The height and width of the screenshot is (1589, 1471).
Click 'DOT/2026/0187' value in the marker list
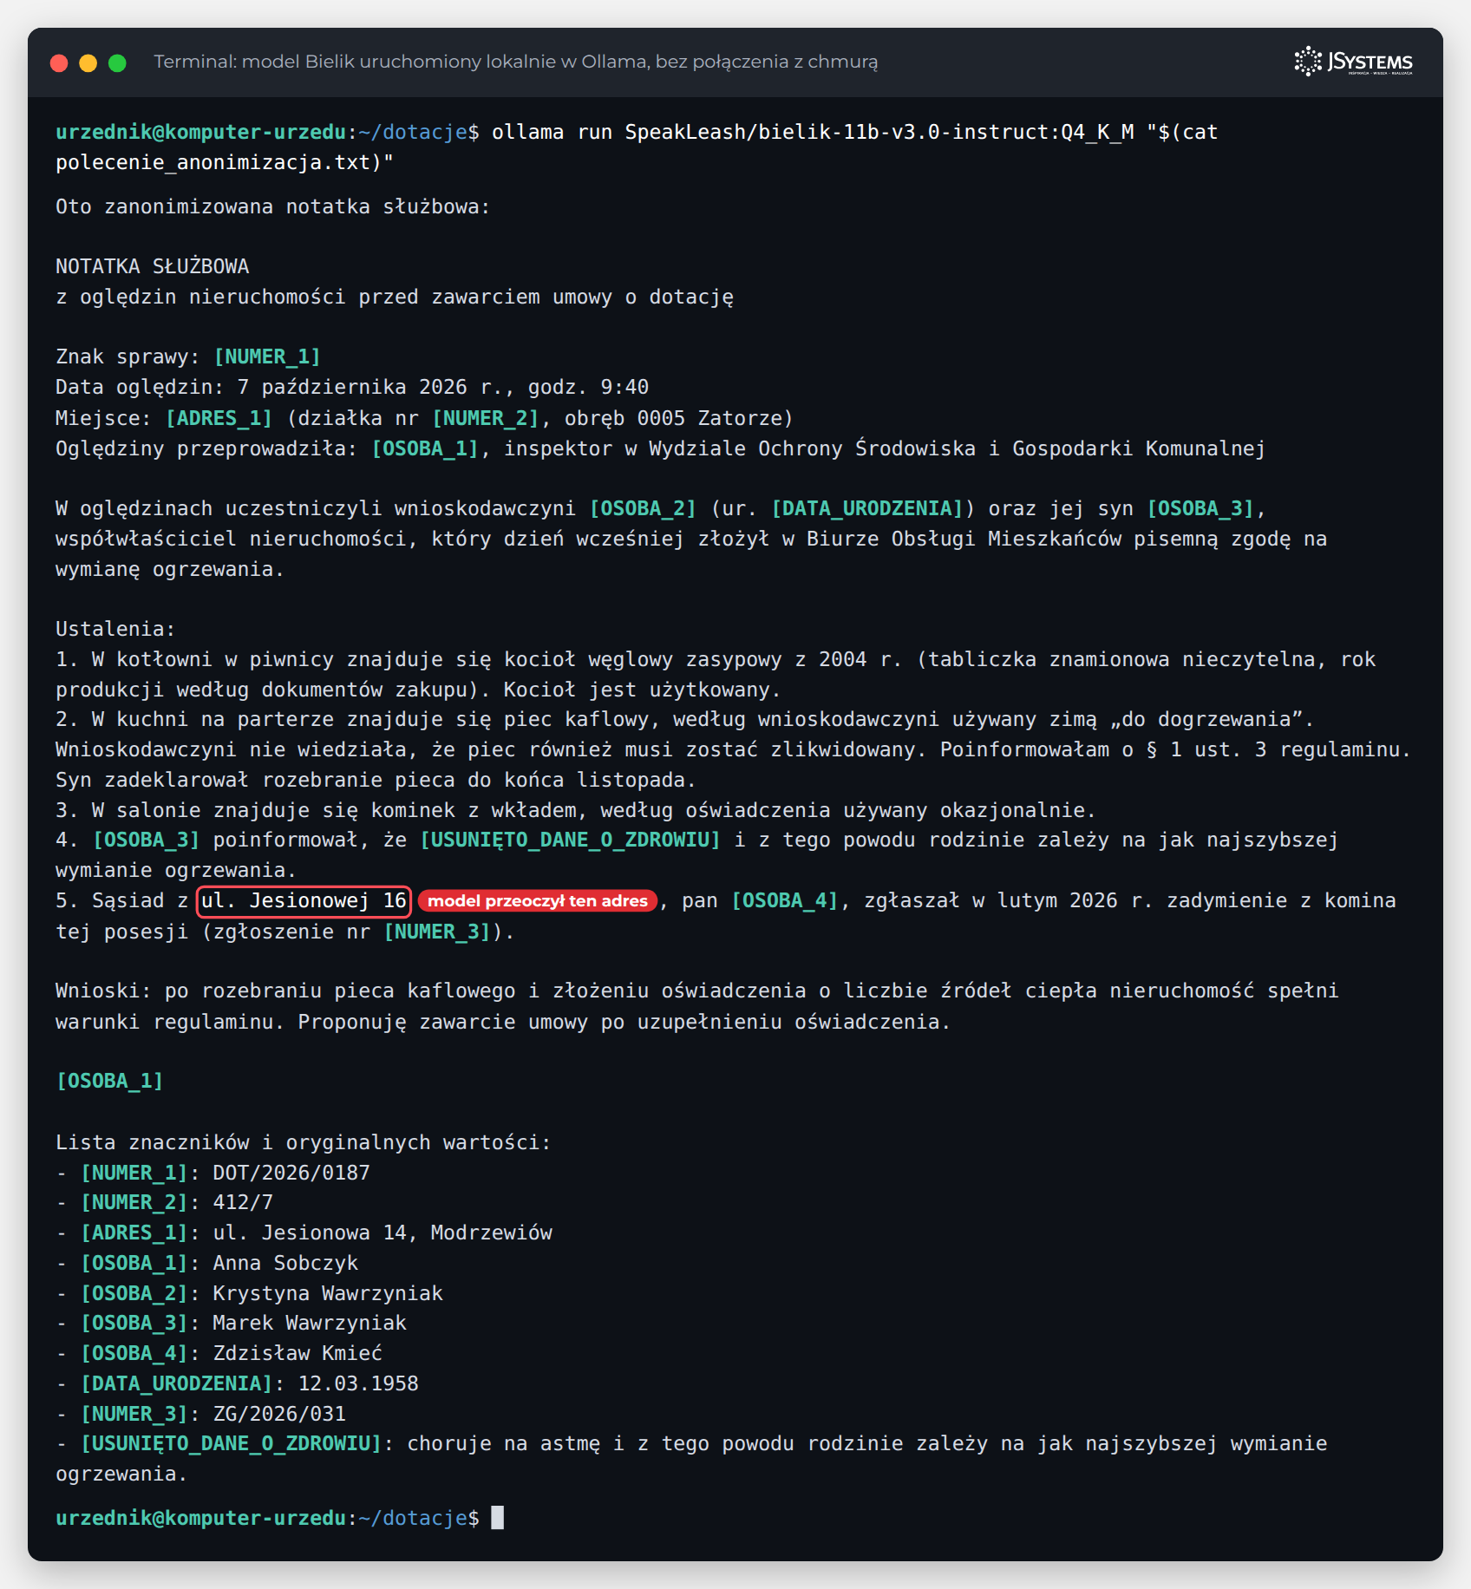291,1173
